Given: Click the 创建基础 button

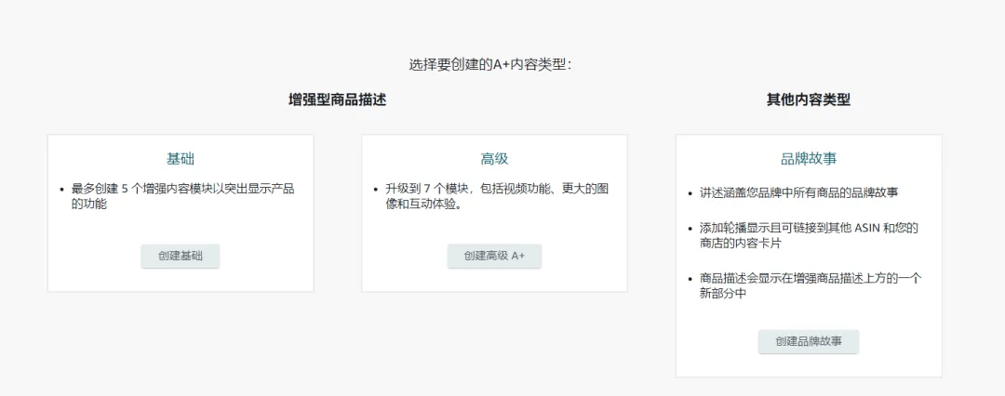Looking at the screenshot, I should pyautogui.click(x=181, y=256).
